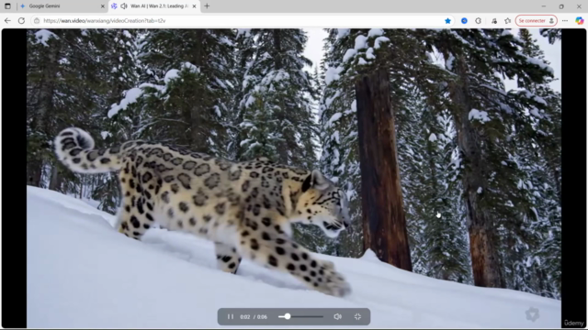Open the Copilot sidebar
Viewport: 588px width, 330px height.
pyautogui.click(x=580, y=20)
